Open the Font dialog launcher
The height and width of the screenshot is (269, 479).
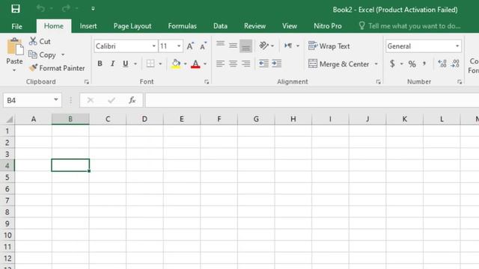pyautogui.click(x=207, y=81)
